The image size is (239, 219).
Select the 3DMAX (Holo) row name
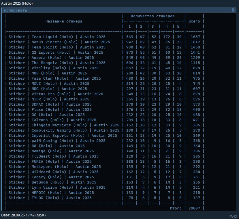pos(50,104)
